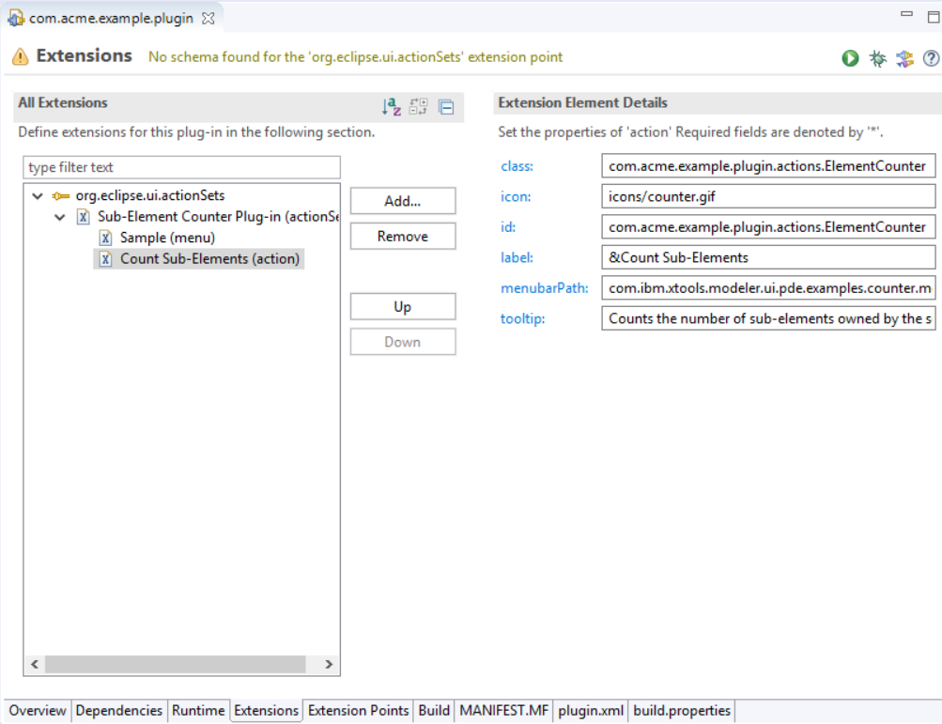Edit the icons/counter.gif icon field
The width and height of the screenshot is (942, 724).
pyautogui.click(x=768, y=197)
